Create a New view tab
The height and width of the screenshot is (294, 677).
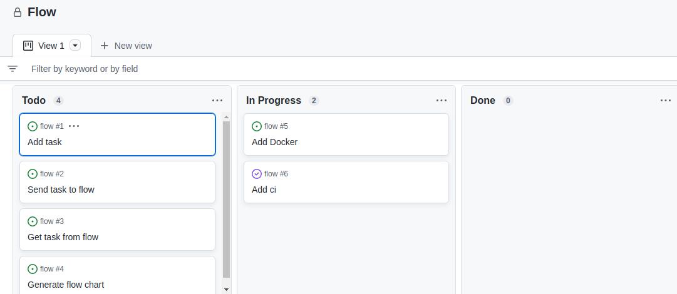coord(126,46)
